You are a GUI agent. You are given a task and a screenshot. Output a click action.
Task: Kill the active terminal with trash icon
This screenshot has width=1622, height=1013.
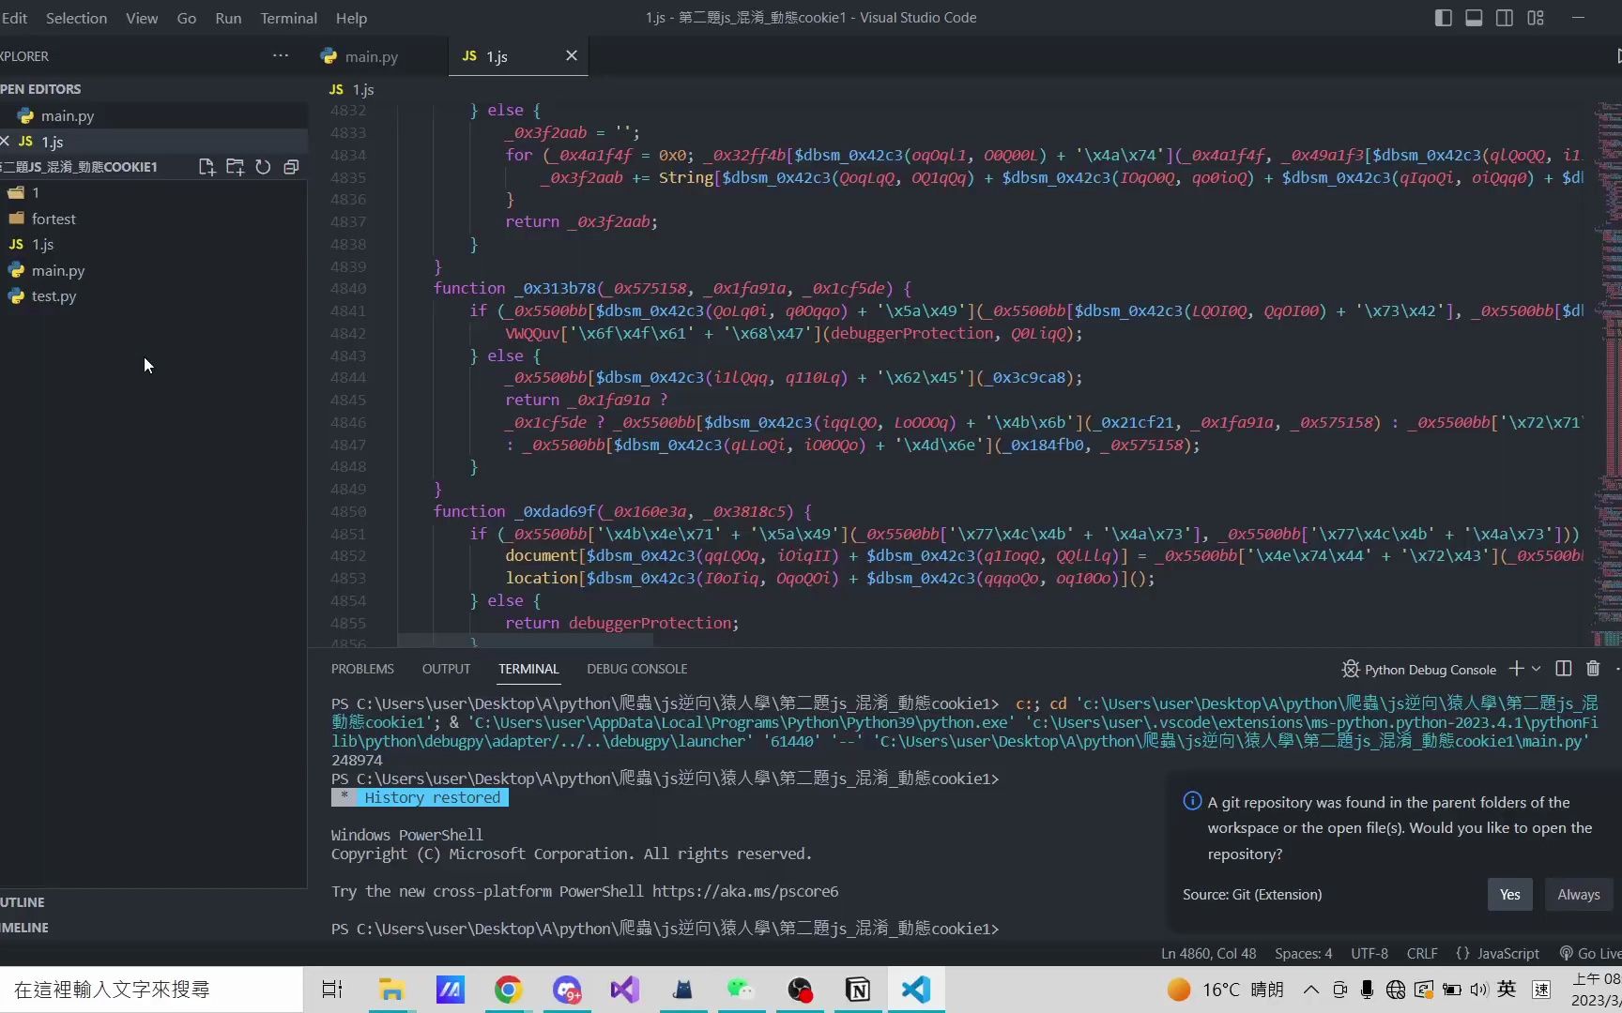(1593, 669)
